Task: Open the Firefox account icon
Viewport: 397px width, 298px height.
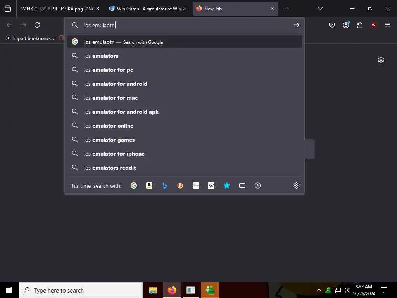Action: pos(346,24)
